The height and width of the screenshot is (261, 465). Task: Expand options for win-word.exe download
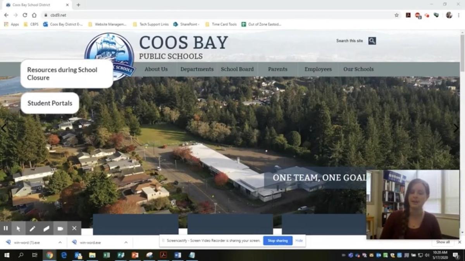click(126, 242)
